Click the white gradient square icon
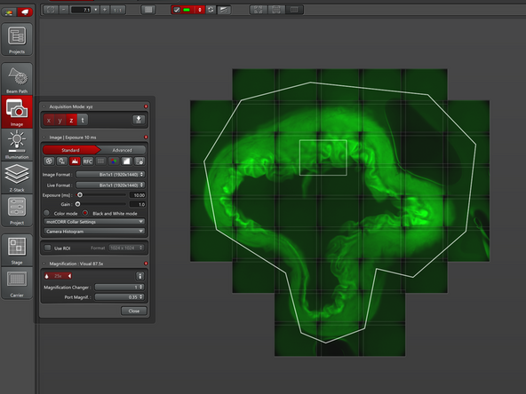This screenshot has width=526, height=394. pos(126,162)
